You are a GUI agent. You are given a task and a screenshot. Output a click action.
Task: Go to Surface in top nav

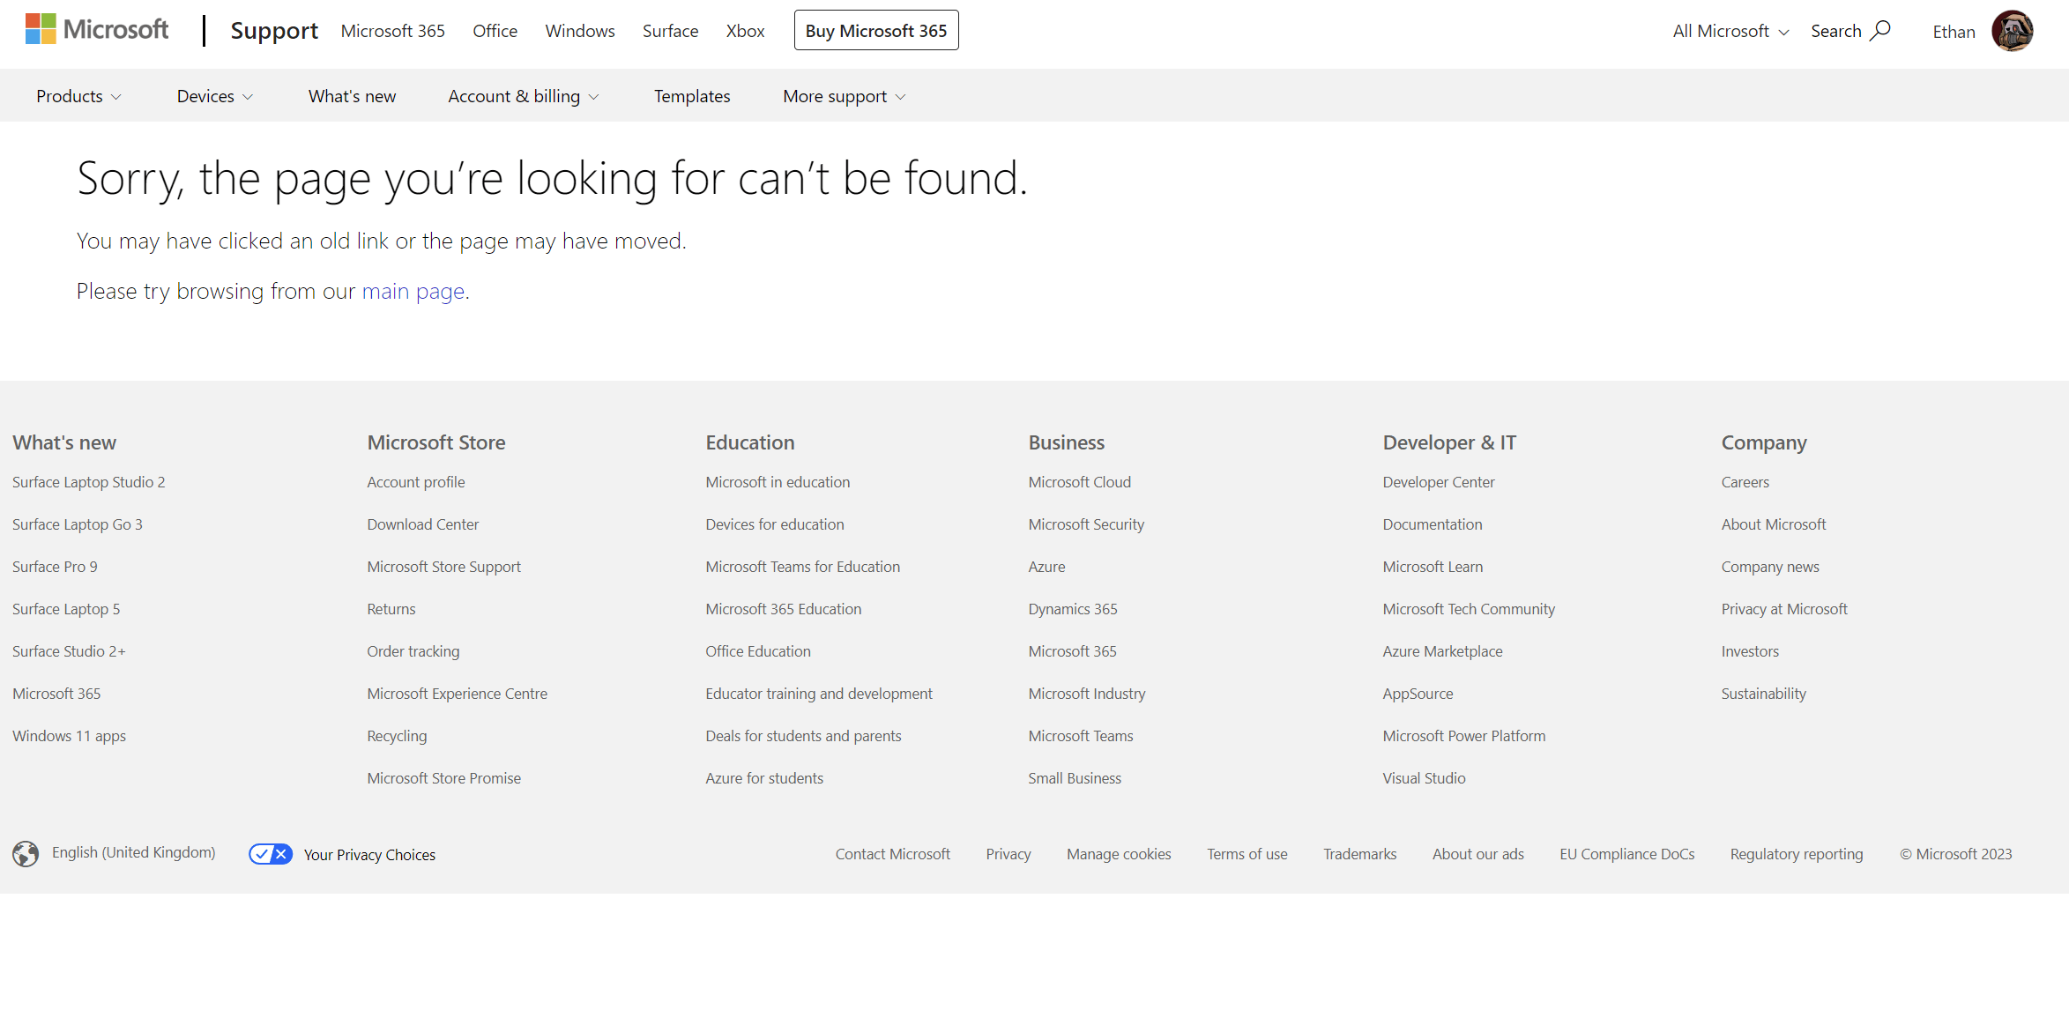[x=670, y=31]
